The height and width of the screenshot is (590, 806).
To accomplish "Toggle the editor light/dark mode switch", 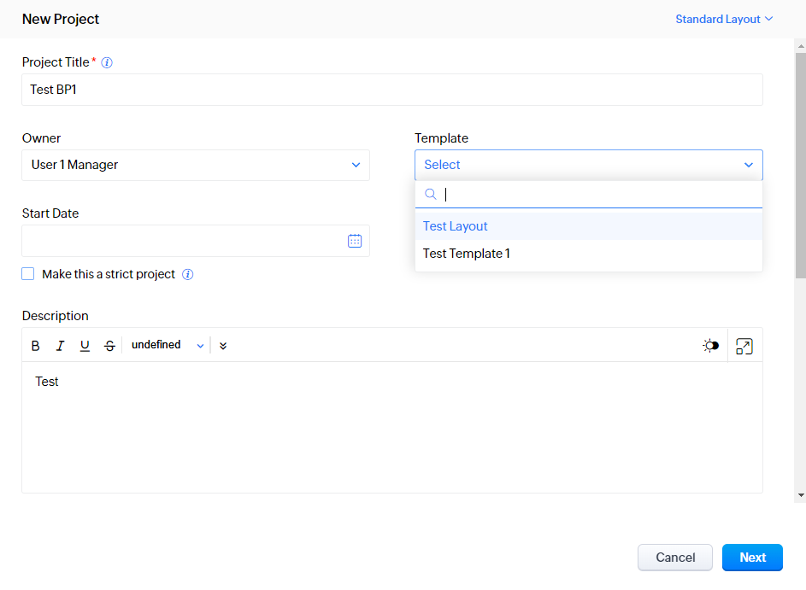I will [710, 346].
